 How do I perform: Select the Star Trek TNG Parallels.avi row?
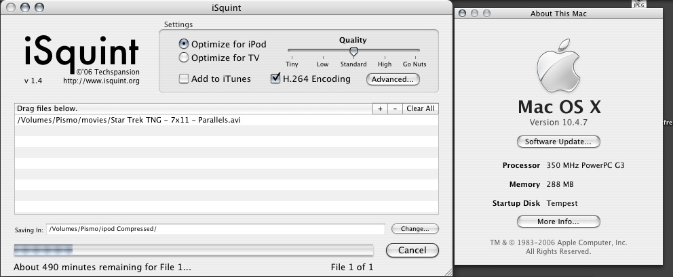[x=227, y=120]
